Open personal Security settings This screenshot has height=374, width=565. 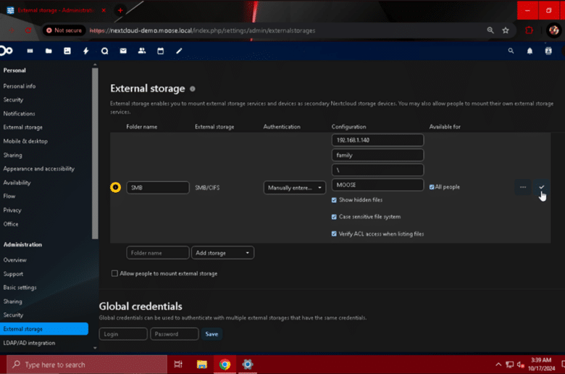point(13,99)
